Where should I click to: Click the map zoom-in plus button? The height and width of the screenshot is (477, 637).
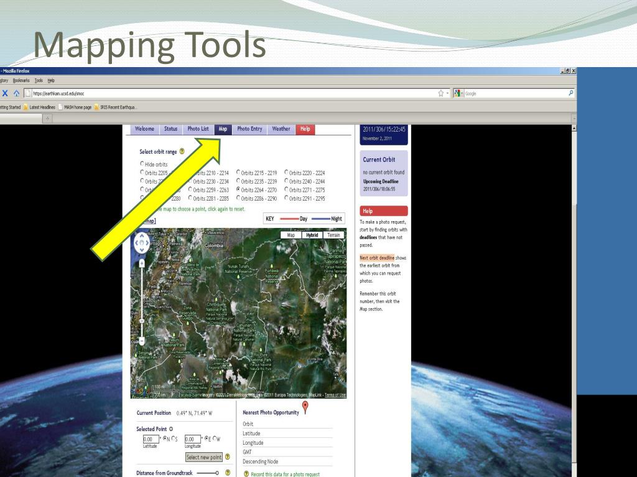142,263
